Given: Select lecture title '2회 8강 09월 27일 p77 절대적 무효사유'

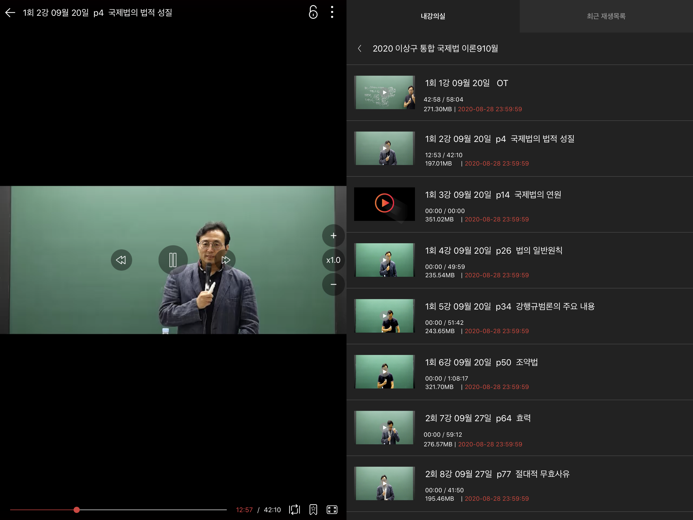Looking at the screenshot, I should [497, 474].
